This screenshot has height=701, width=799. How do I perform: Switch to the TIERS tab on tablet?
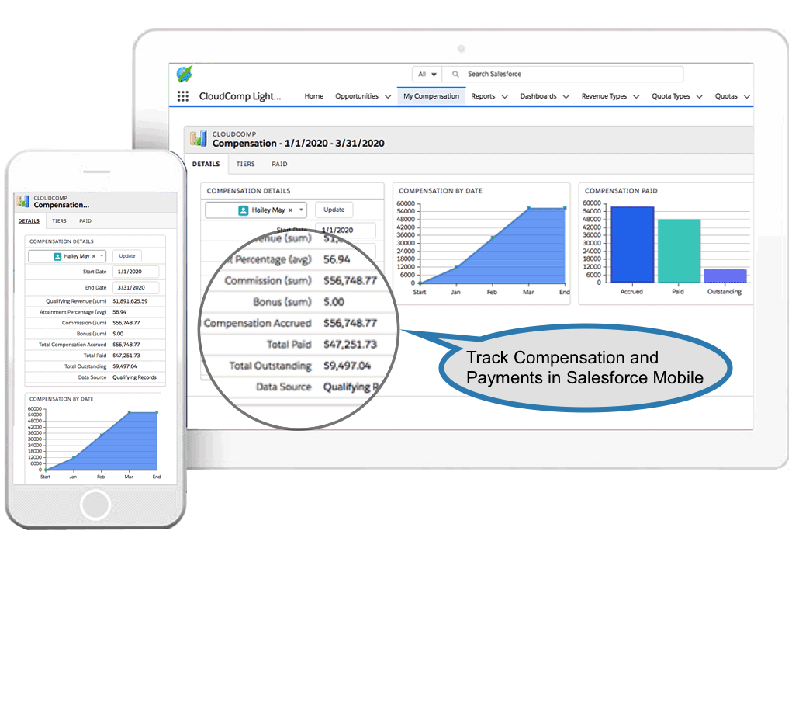[x=245, y=164]
